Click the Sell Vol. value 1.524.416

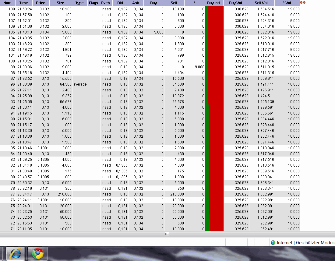coord(266,15)
